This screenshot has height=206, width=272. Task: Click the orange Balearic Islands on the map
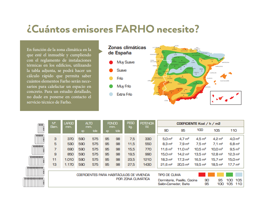tap(224, 76)
